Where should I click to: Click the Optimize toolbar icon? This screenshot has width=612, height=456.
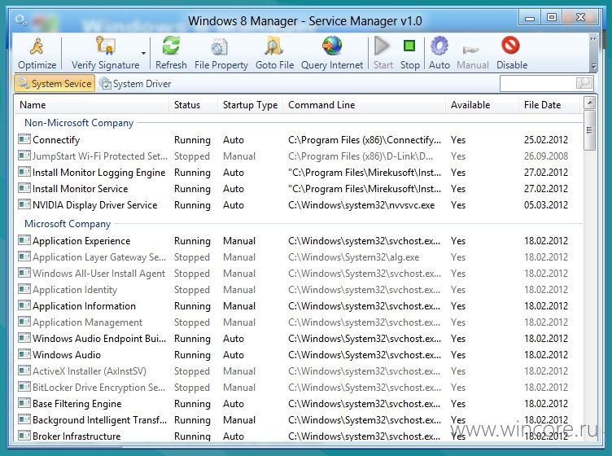pyautogui.click(x=37, y=46)
